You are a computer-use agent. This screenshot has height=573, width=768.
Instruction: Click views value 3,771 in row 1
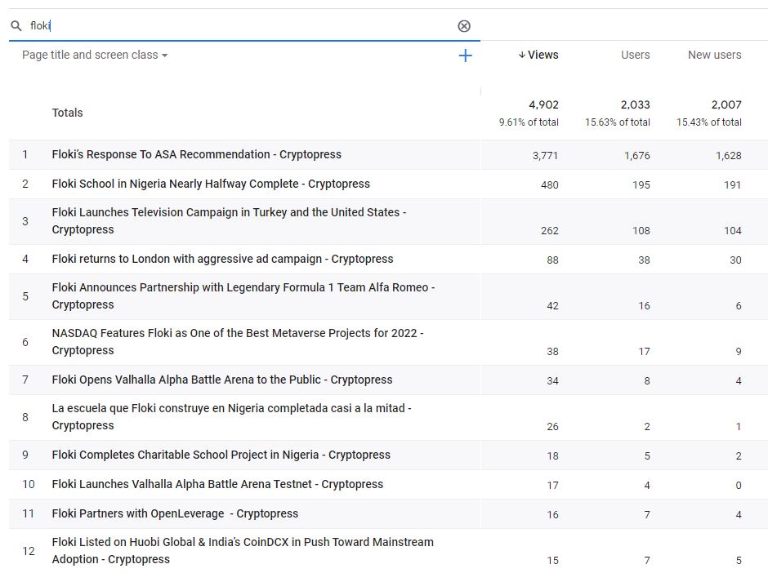point(545,156)
